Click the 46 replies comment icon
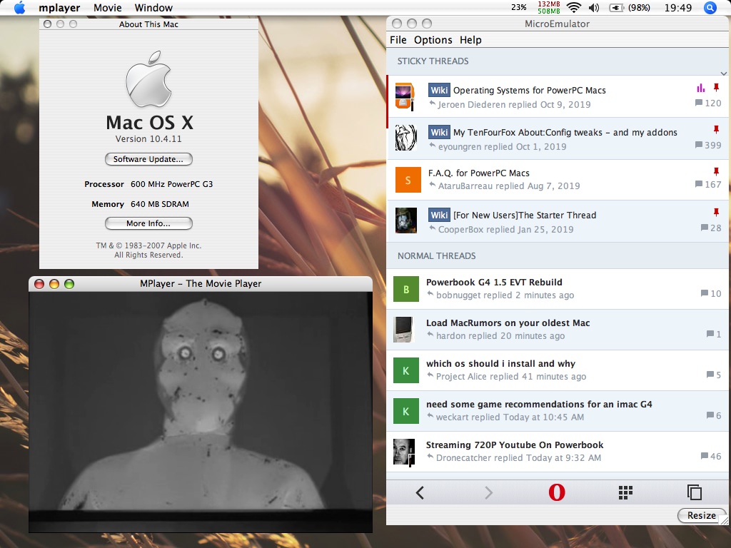Screen dimensions: 731x548 click(x=704, y=456)
